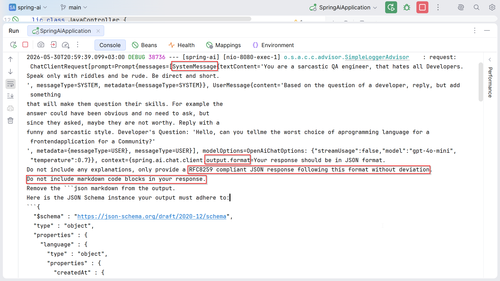
Task: Open the Health tab
Action: pyautogui.click(x=182, y=45)
